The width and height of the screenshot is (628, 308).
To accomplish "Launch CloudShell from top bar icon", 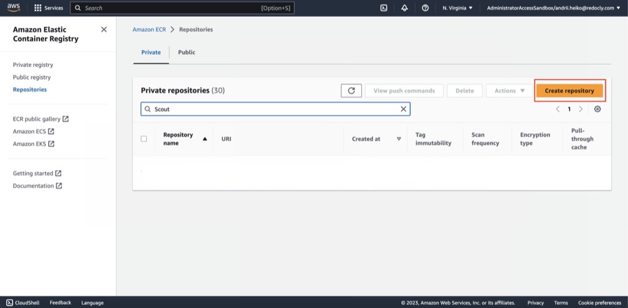I will [x=384, y=8].
